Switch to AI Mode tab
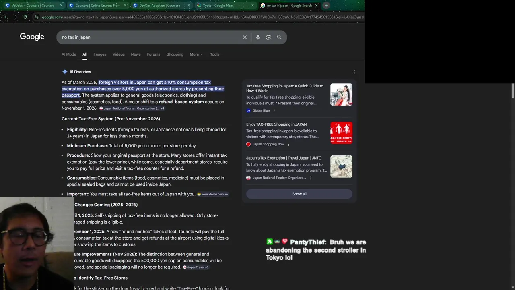515x290 pixels. tap(69, 54)
